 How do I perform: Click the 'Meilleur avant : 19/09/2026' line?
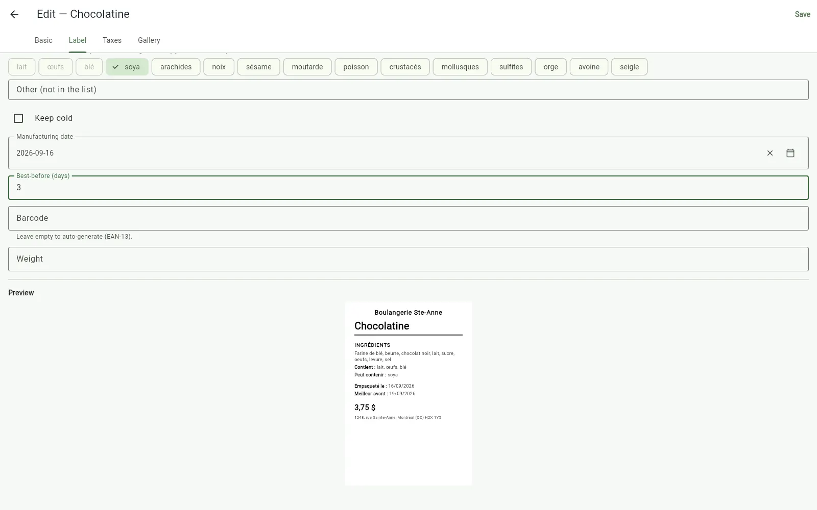[385, 394]
